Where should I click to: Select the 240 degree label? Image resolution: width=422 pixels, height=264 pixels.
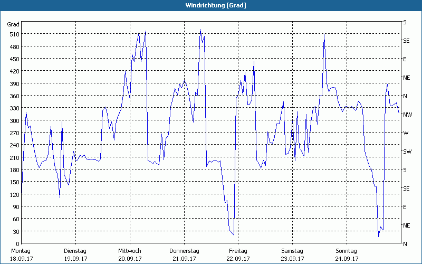pyautogui.click(x=15, y=145)
